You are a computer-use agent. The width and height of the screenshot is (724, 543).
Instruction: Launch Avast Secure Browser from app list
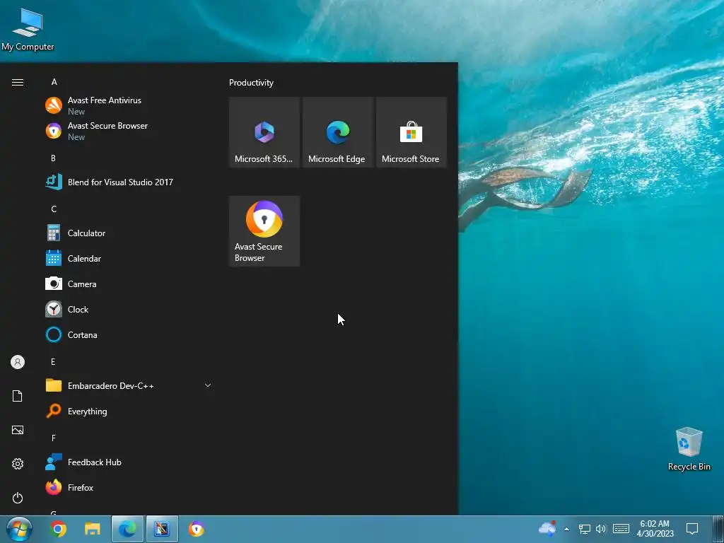point(128,131)
